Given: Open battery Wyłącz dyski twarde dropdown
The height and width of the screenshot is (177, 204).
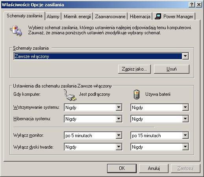Looking at the screenshot, I should point(160,147).
